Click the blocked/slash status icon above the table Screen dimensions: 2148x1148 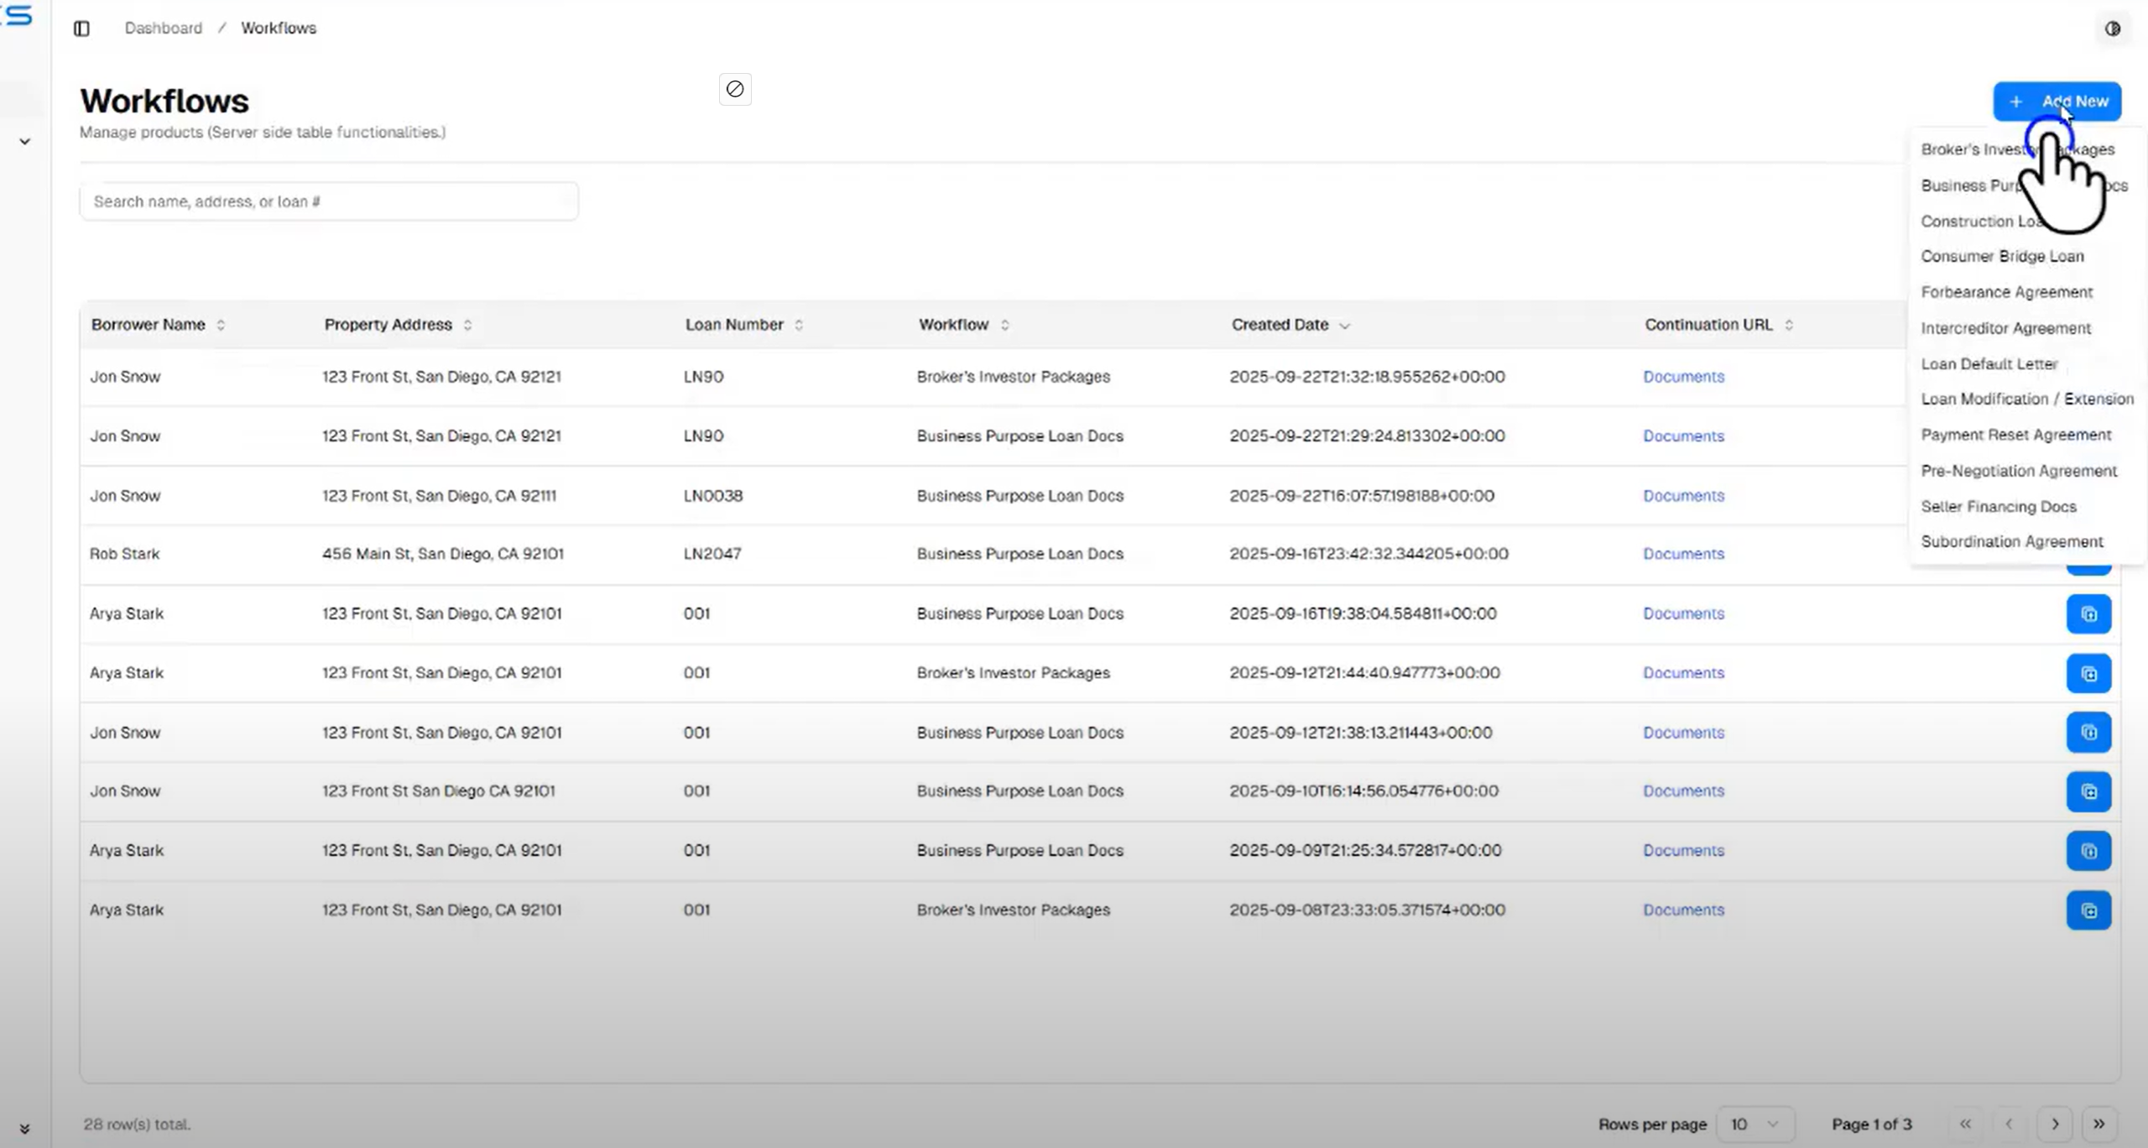pos(734,89)
